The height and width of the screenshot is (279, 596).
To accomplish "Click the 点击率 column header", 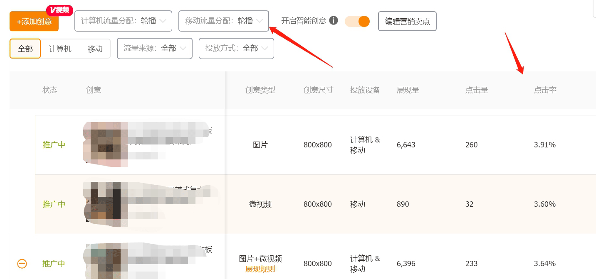I will pos(545,90).
